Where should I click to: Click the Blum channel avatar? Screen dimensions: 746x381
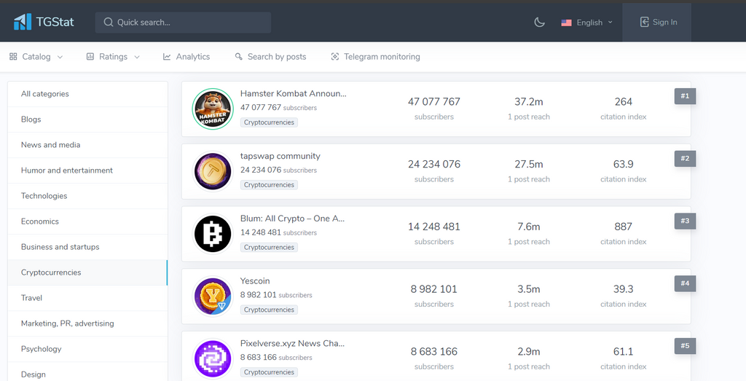(213, 234)
